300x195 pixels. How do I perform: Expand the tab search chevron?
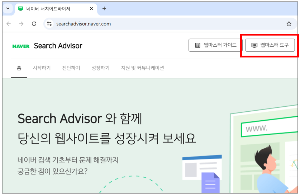pos(8,8)
